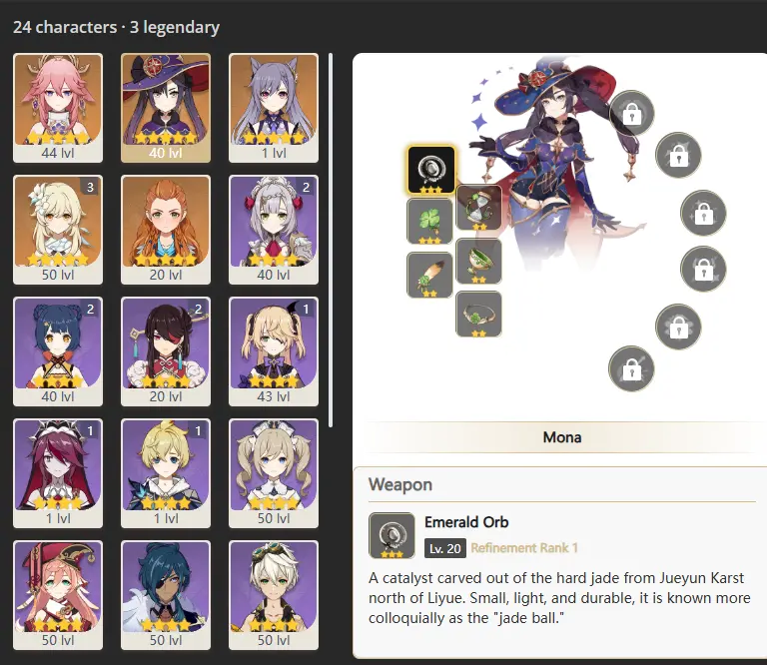
Task: Click the Refinement Rank 1 label
Action: pos(524,548)
